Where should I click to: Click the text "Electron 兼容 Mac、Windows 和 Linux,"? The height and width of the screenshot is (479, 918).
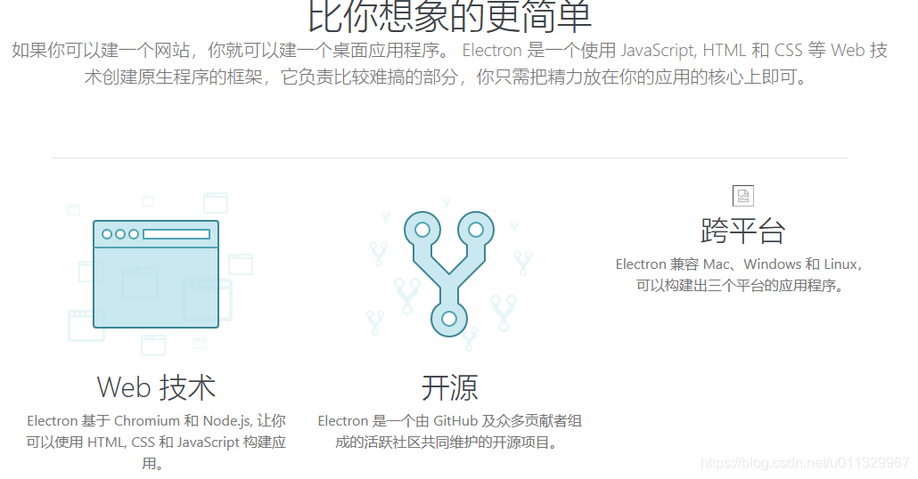pyautogui.click(x=739, y=264)
